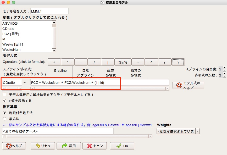The image size is (227, 155).
Task: Select WeeksNum in the variable list
Action: [11, 49]
